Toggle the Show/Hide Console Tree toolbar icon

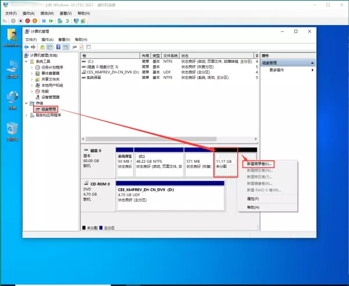coord(49,47)
